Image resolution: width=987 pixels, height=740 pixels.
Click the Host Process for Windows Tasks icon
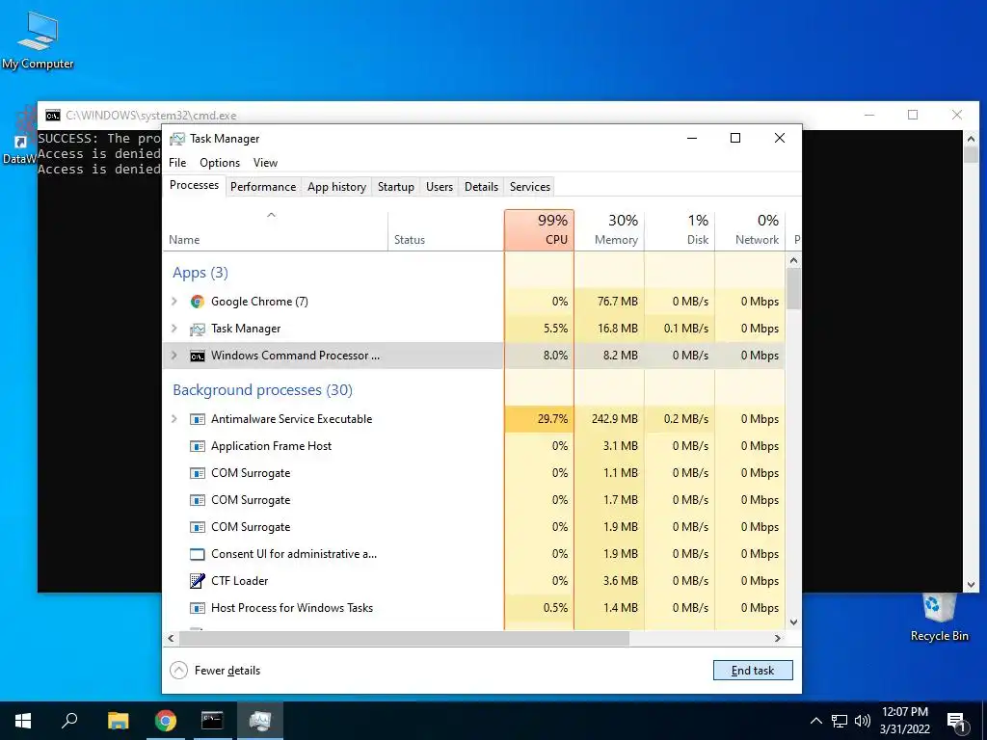point(197,608)
